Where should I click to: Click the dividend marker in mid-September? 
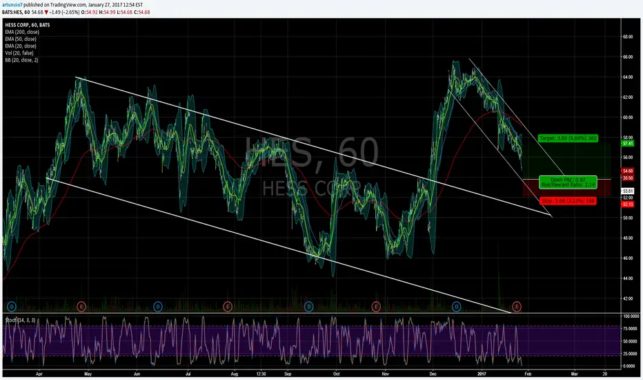point(309,306)
